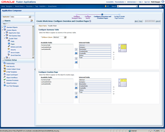Move selected field right in Summary Table
165x132 pixels.
coord(76,49)
